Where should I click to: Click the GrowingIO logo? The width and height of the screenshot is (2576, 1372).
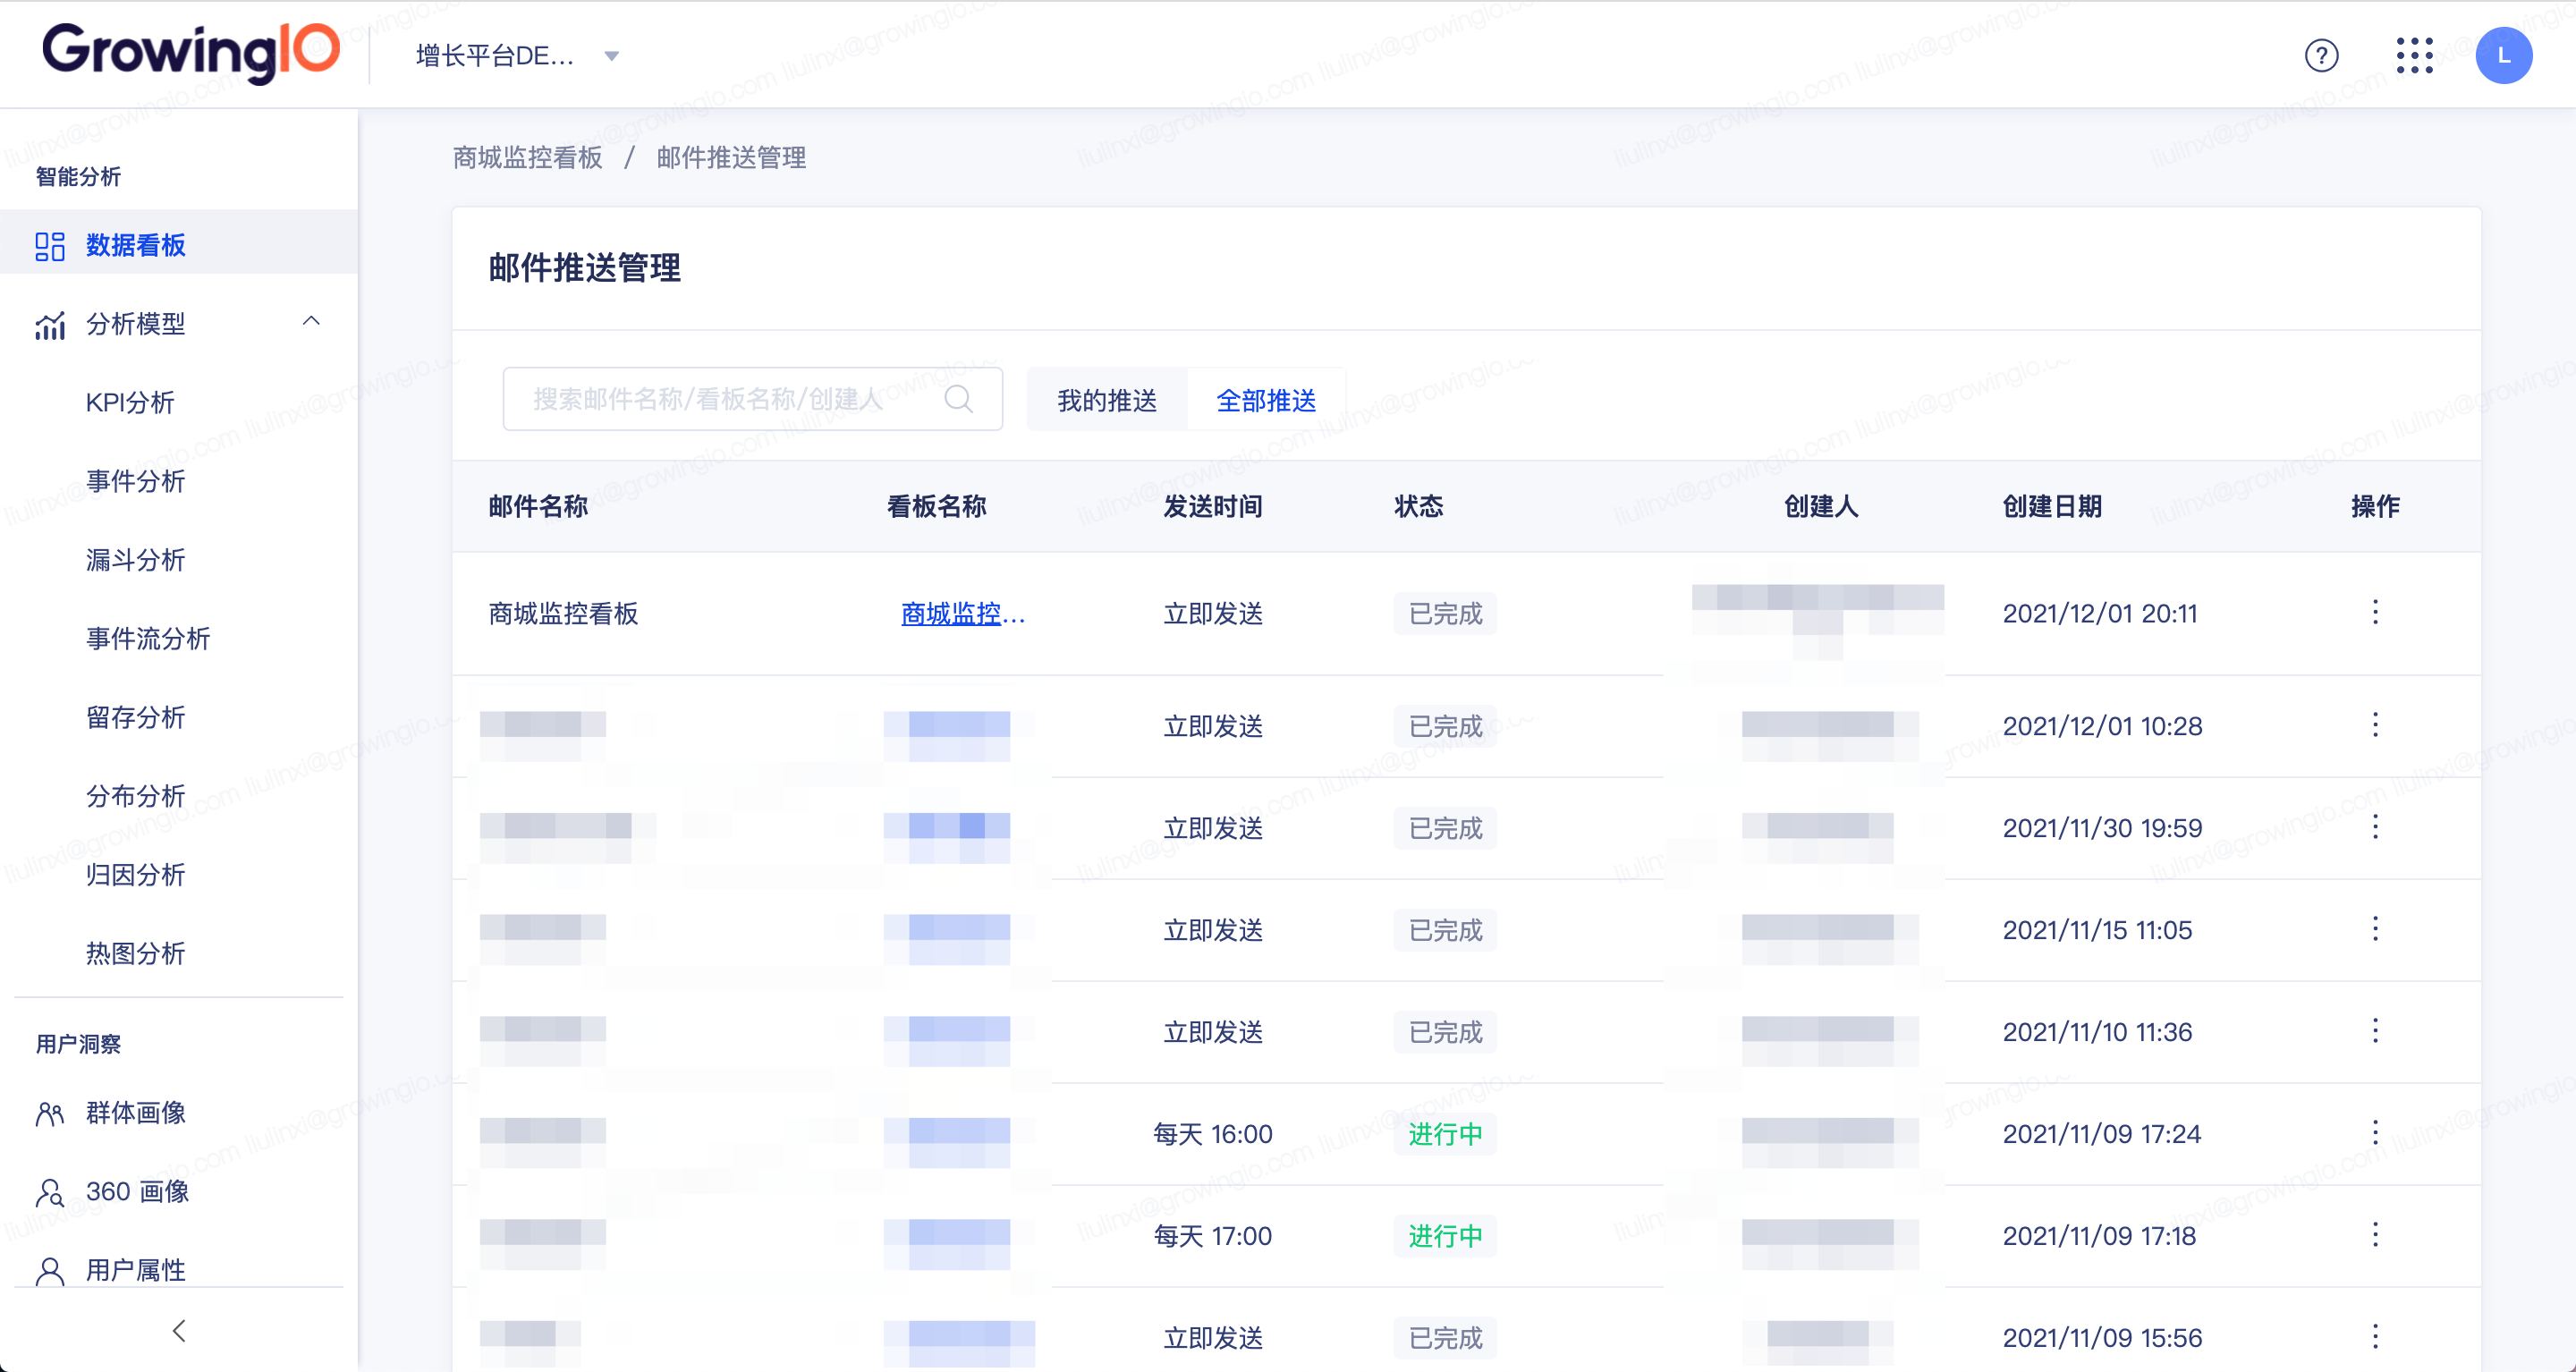pos(191,52)
